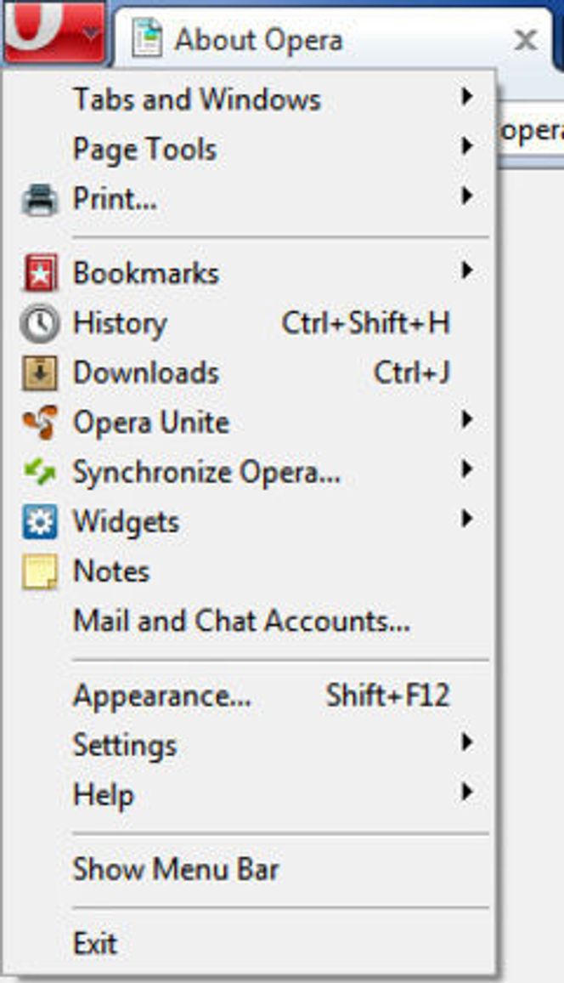The height and width of the screenshot is (983, 564).
Task: Click the red Opera menu button
Action: pyautogui.click(x=54, y=31)
